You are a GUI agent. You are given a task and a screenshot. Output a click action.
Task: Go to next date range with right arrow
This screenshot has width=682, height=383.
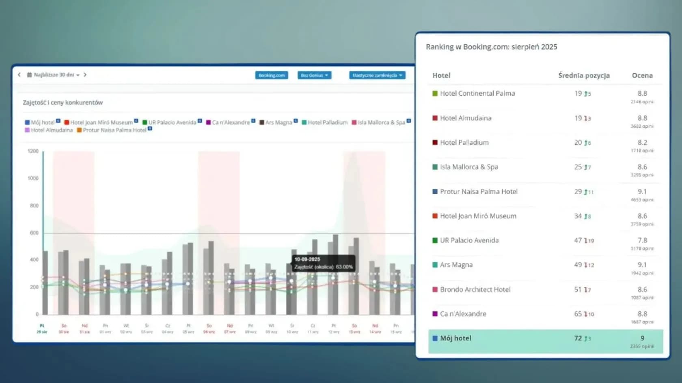[x=85, y=75]
